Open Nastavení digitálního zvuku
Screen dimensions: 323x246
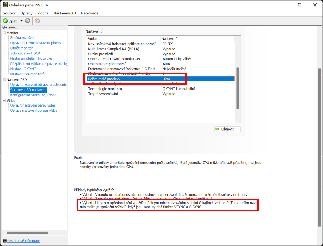click(31, 58)
